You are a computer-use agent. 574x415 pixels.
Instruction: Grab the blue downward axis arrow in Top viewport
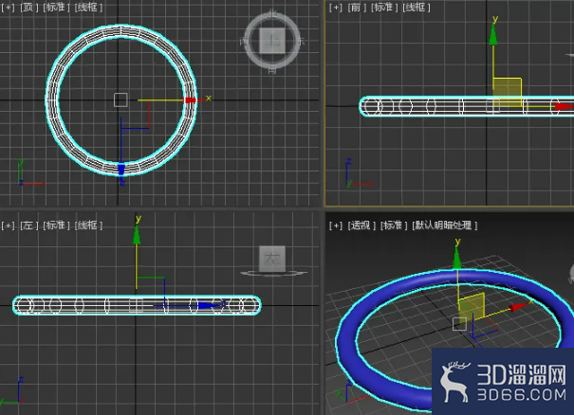(x=121, y=170)
